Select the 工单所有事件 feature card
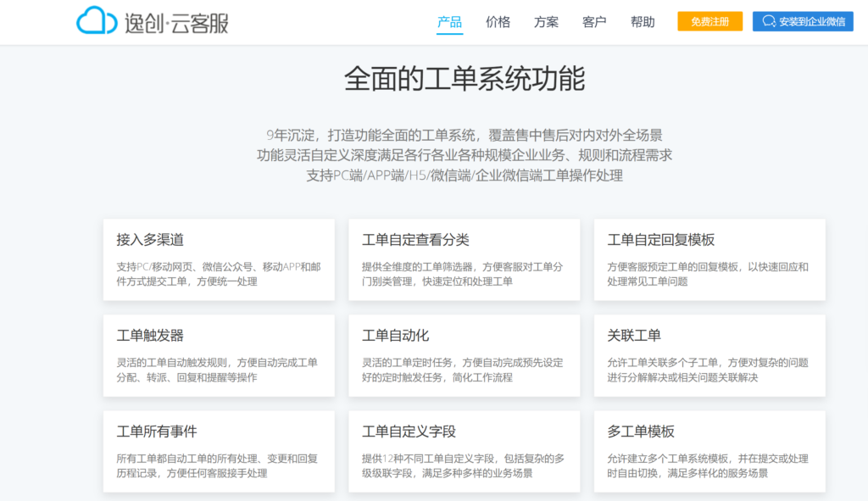Screen dimensions: 868x501 click(219, 450)
